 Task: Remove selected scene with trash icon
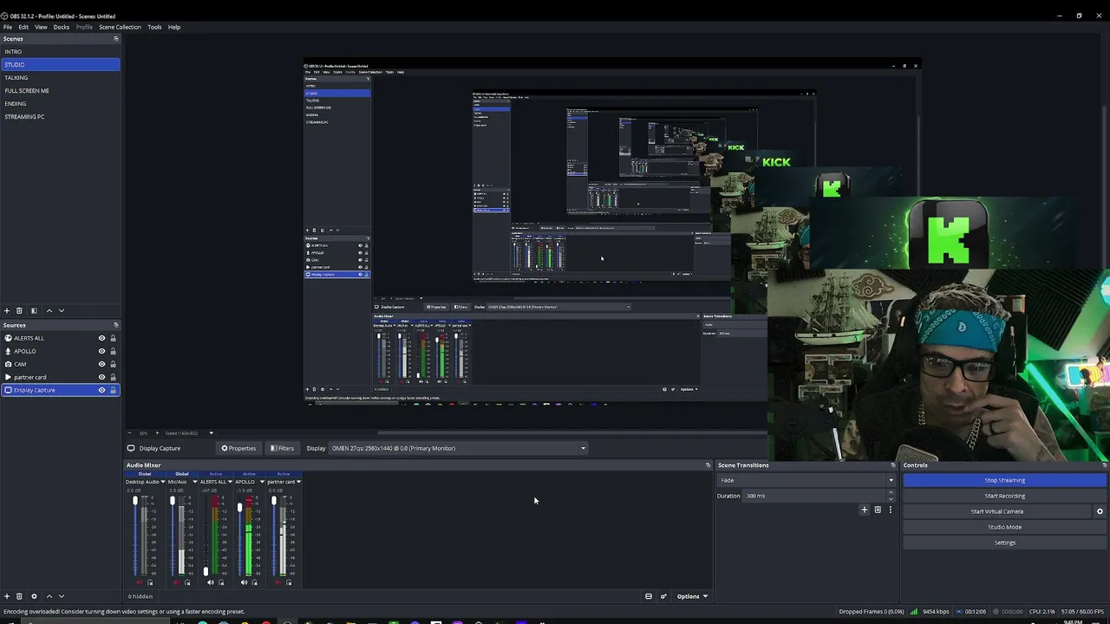pyautogui.click(x=19, y=310)
